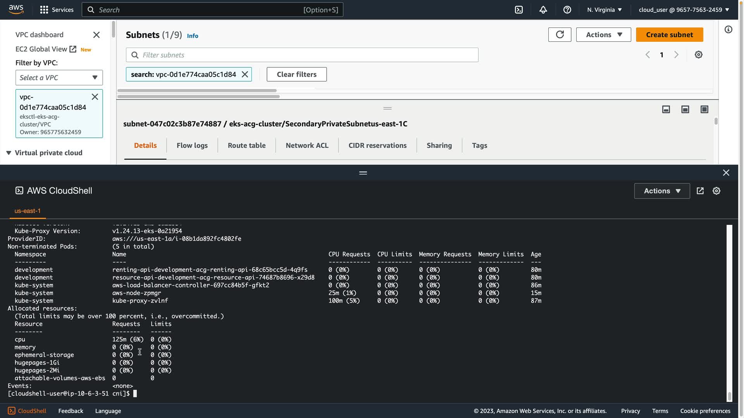Open the info panel icon on the right edge

pos(728,30)
